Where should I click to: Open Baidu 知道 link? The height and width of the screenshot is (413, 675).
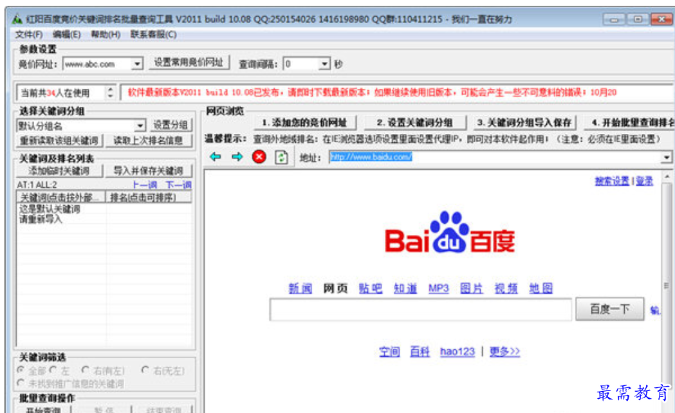(x=405, y=288)
